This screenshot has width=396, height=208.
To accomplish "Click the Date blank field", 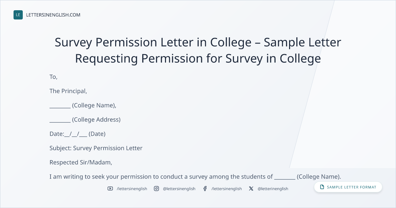I will tap(76, 134).
